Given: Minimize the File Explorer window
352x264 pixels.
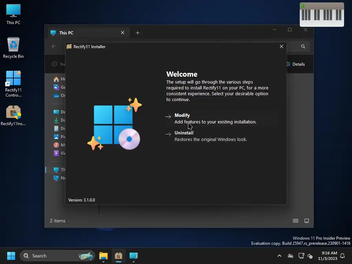Looking at the screenshot, I should pos(274,30).
